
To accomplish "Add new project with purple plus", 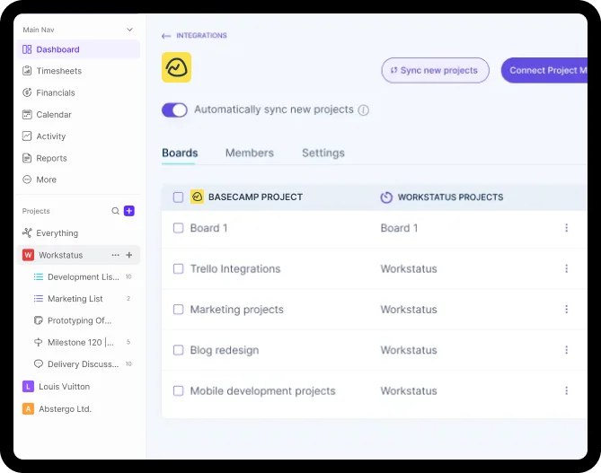I will point(129,211).
